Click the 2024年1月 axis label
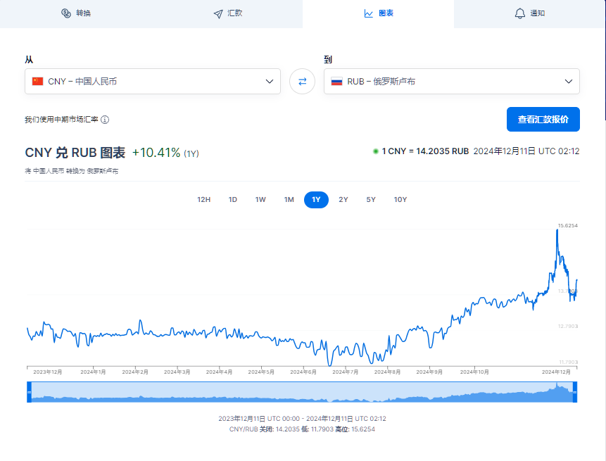The image size is (606, 461). [x=93, y=372]
